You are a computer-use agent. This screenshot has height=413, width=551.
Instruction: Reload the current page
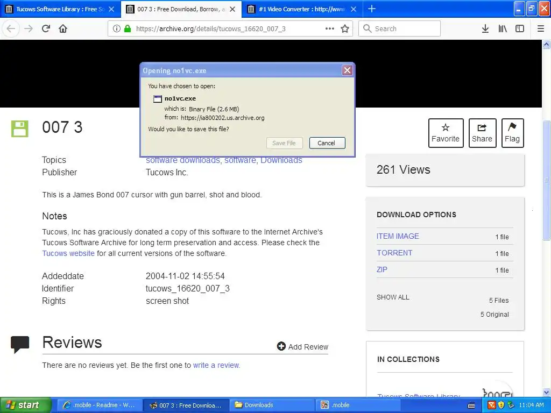coord(46,29)
